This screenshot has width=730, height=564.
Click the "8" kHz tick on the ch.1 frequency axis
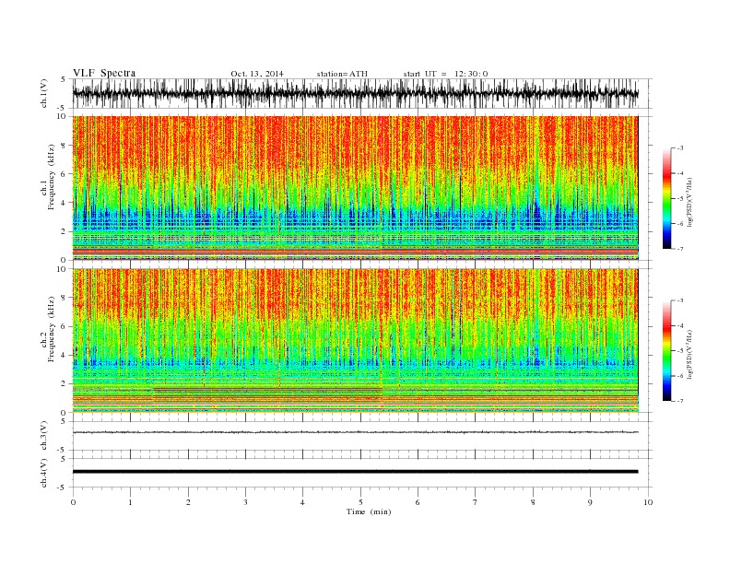65,146
